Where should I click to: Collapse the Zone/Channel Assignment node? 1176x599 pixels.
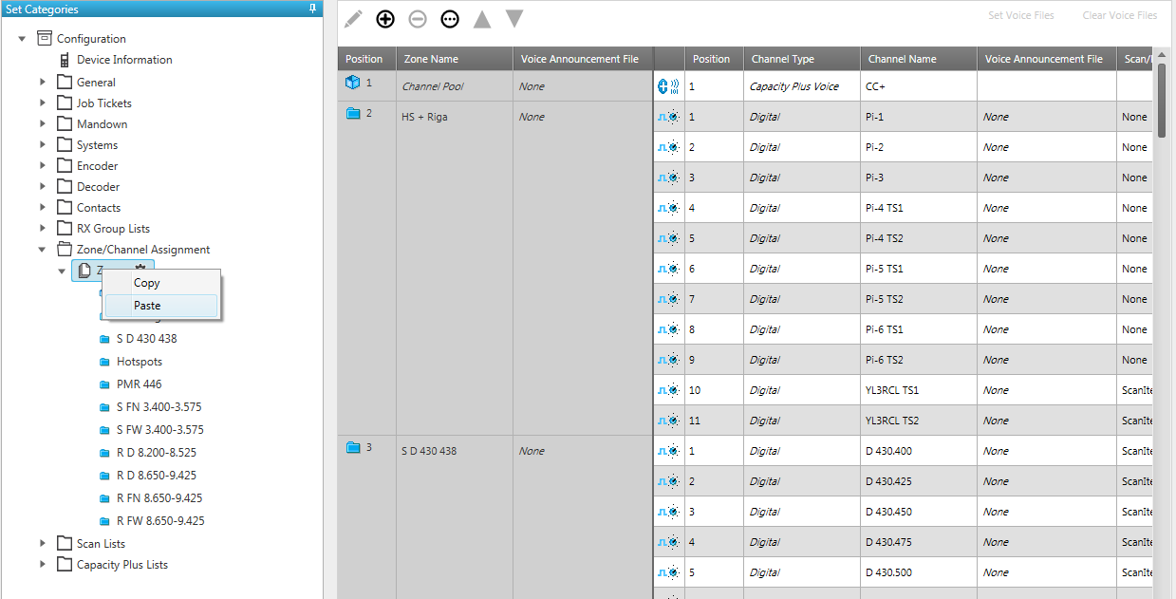click(43, 250)
